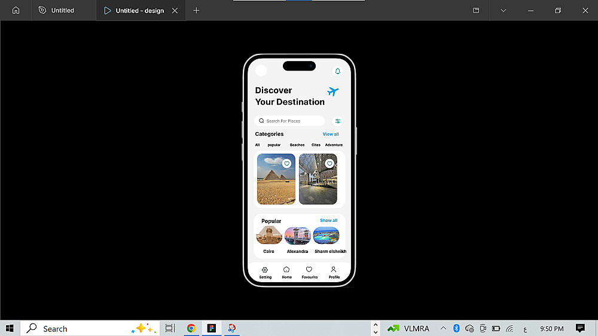This screenshot has height=336, width=598.
Task: Favorite the museum card heart
Action: tap(329, 164)
